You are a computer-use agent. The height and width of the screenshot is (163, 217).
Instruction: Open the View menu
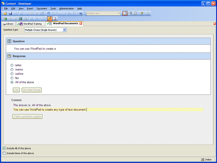click(x=21, y=8)
